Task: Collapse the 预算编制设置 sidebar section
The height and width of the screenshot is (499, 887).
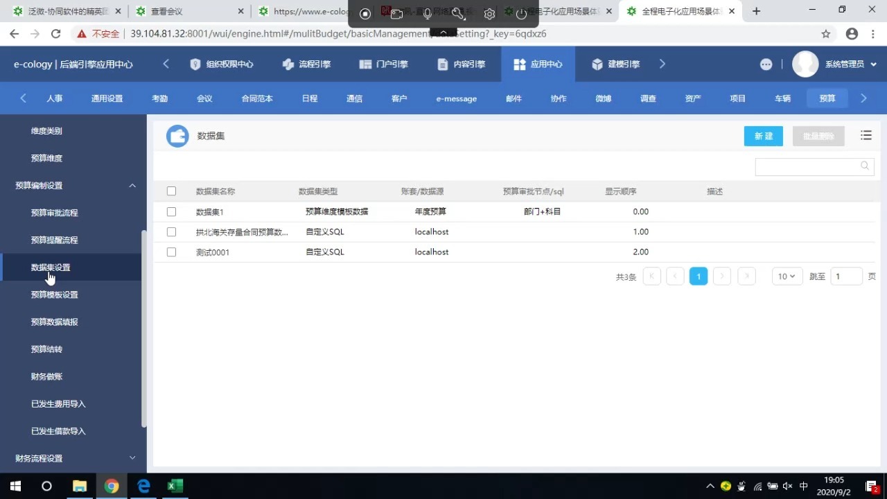Action: point(132,186)
